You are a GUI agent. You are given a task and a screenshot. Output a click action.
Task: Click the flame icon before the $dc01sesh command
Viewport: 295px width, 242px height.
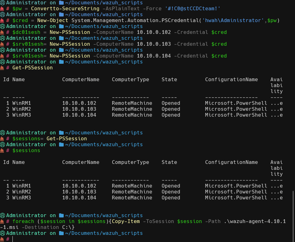[x=2, y=32]
